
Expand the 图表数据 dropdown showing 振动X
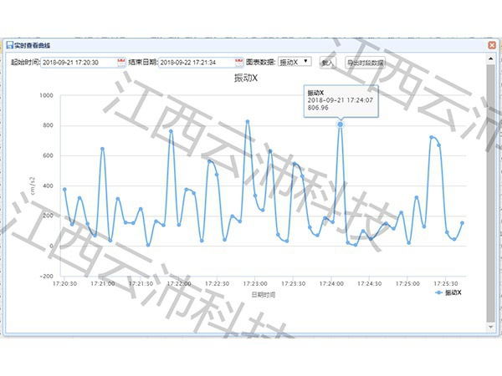pyautogui.click(x=295, y=62)
